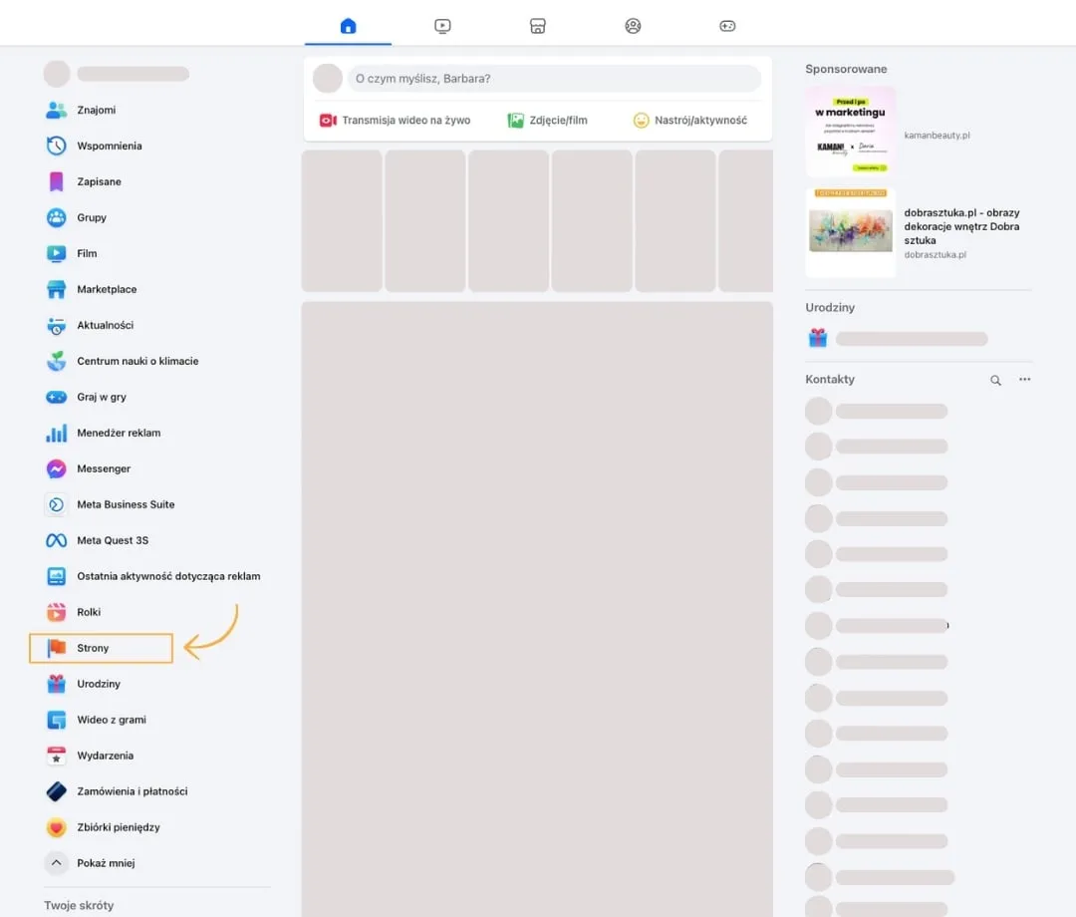1076x917 pixels.
Task: Click the Centrum nauki o klimacie label
Action: coord(137,361)
